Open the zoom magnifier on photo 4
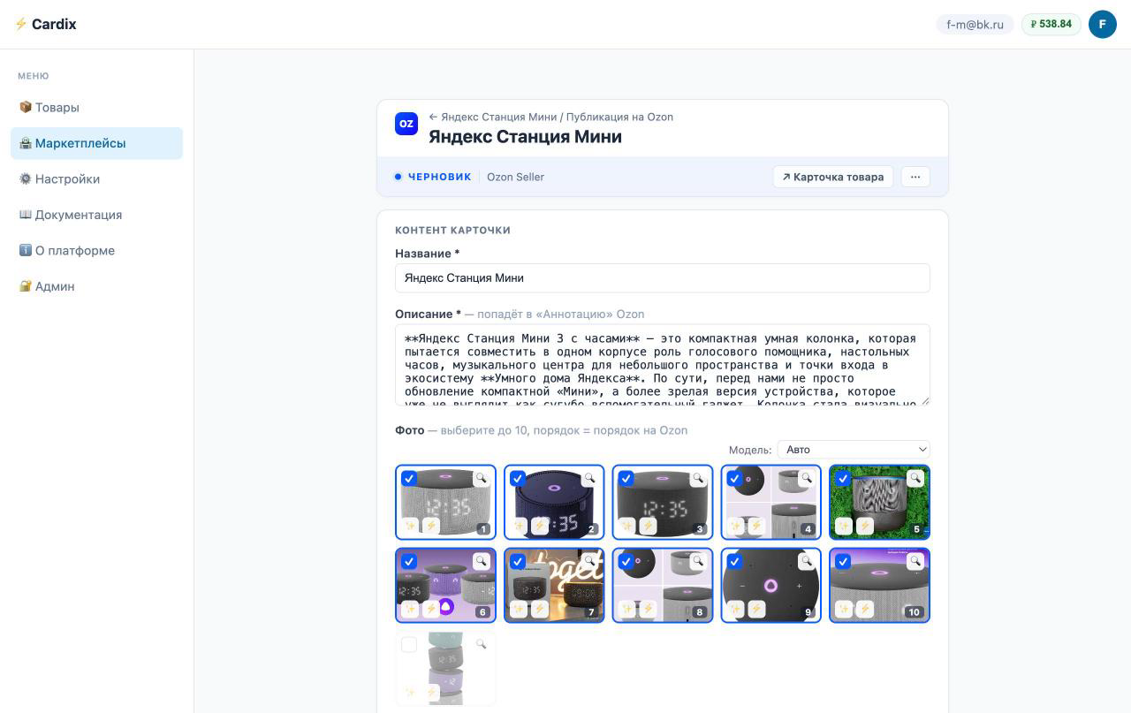 coord(807,478)
